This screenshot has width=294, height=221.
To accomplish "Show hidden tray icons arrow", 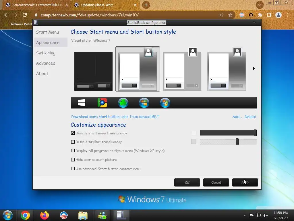I will click(245, 216).
